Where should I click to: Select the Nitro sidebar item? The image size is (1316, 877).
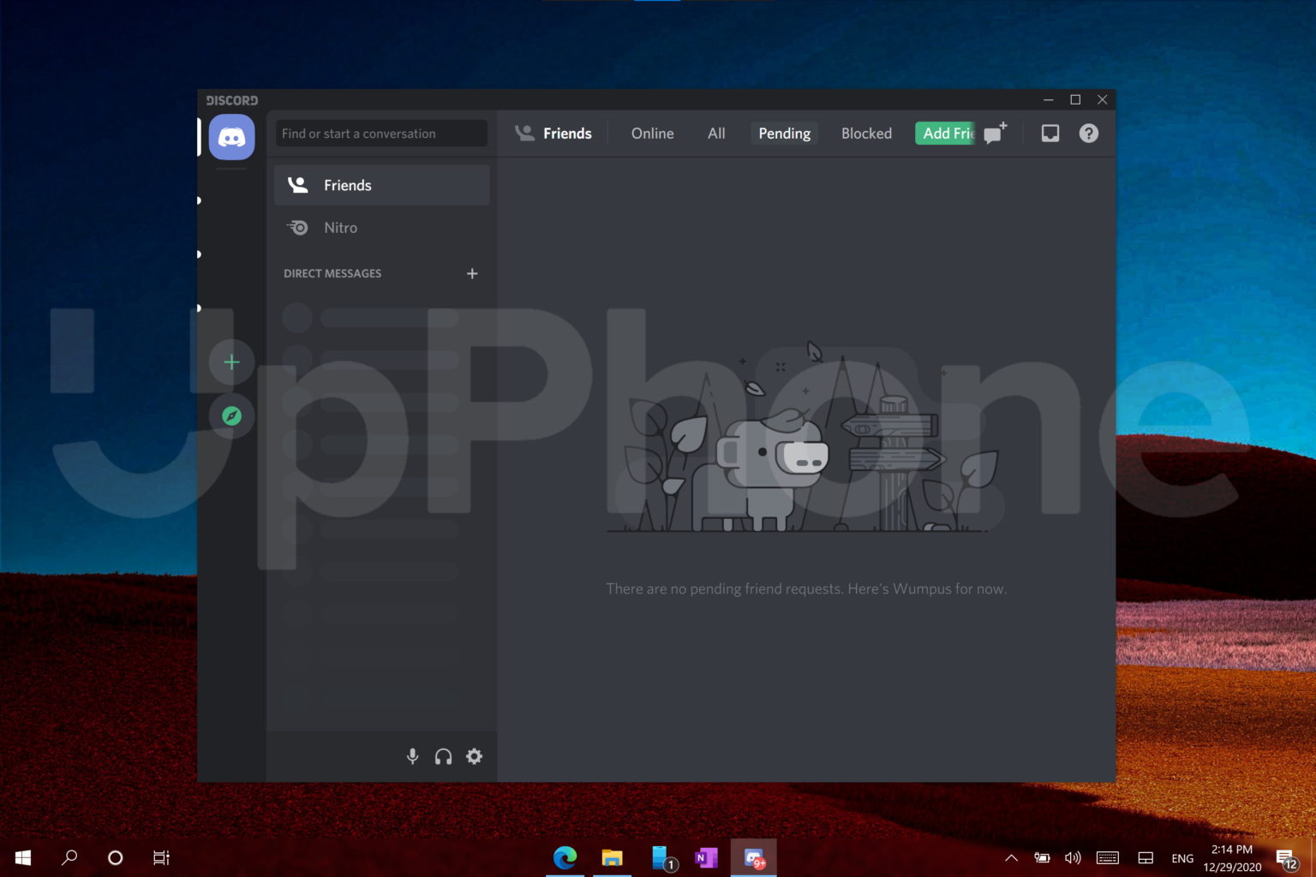pyautogui.click(x=340, y=227)
